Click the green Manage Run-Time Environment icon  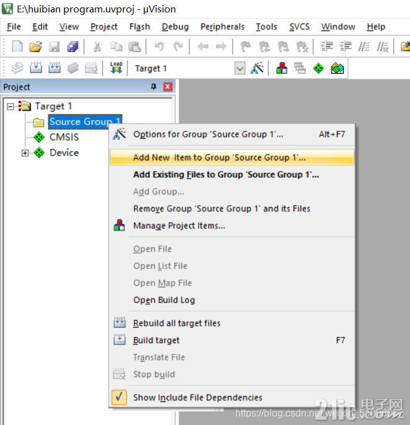[x=318, y=68]
